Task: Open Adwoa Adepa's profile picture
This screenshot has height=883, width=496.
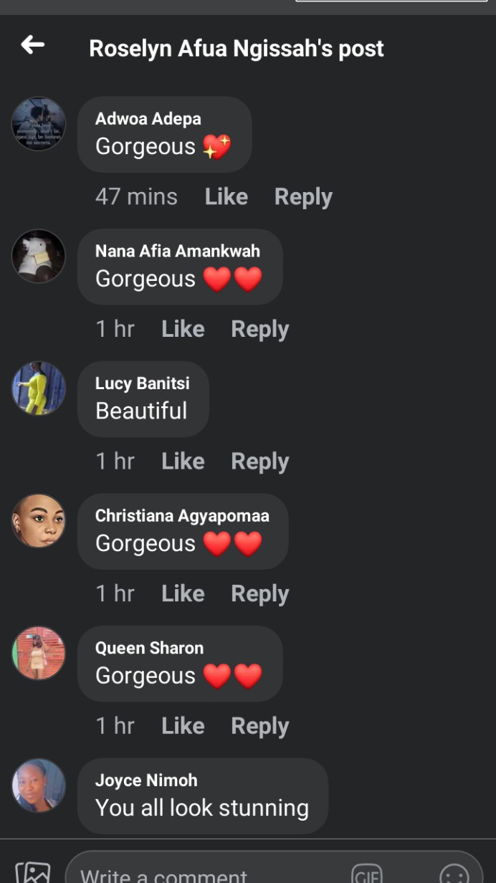Action: 39,124
